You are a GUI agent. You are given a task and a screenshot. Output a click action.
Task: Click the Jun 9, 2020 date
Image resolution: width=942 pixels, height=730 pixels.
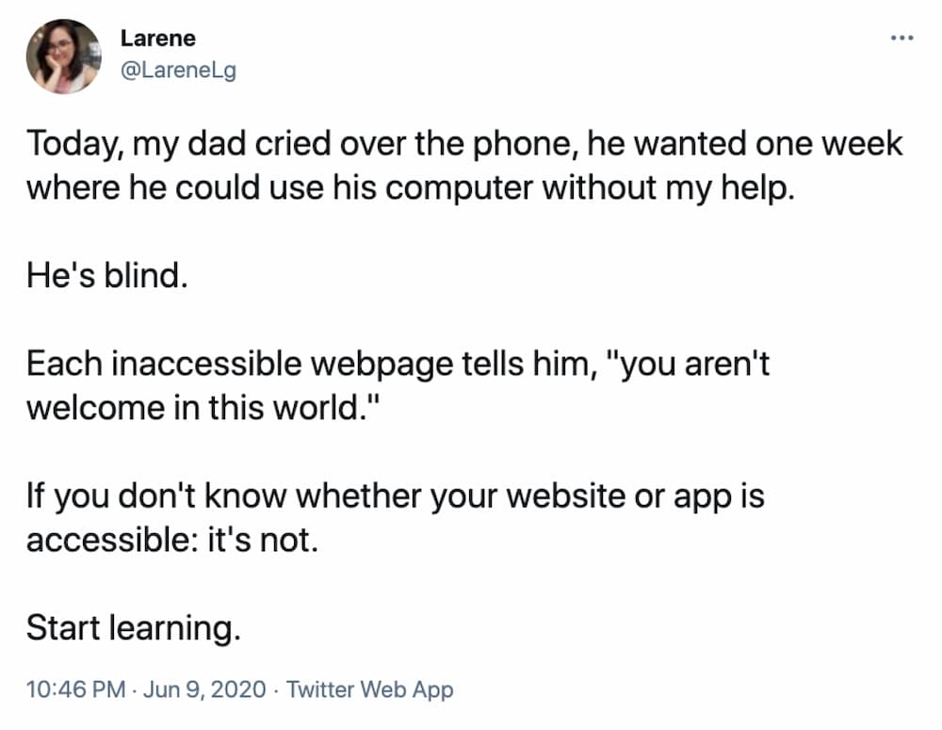coord(204,689)
